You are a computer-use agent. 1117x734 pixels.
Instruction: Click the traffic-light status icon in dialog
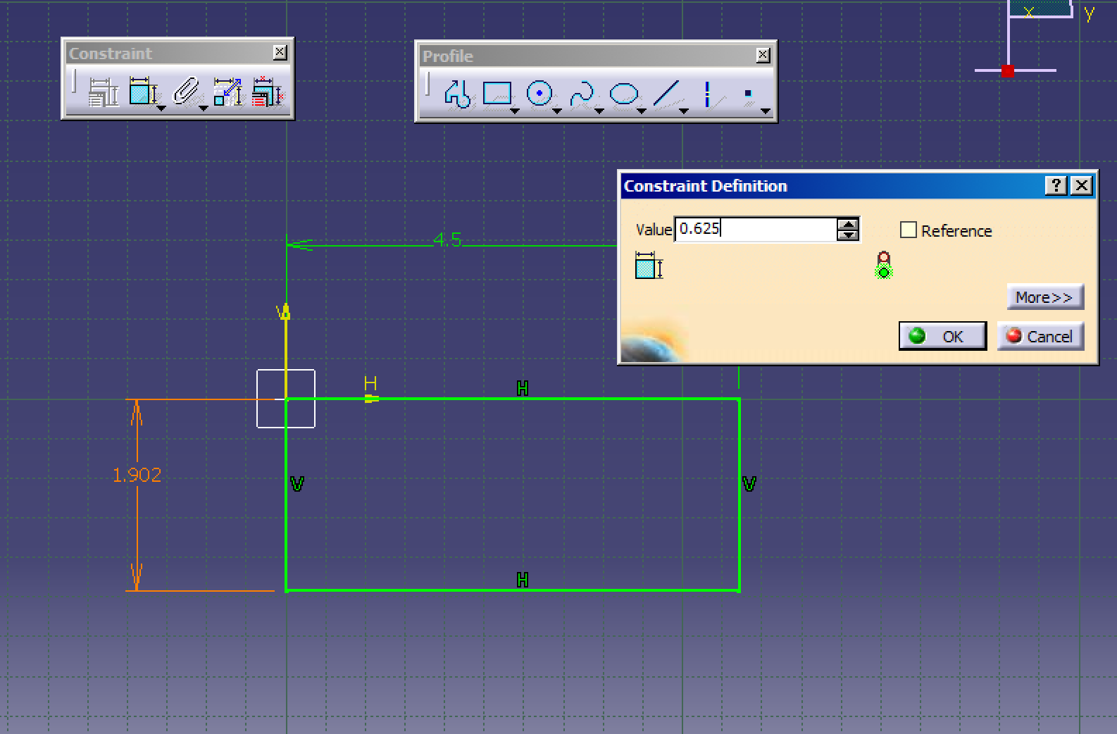tap(884, 266)
